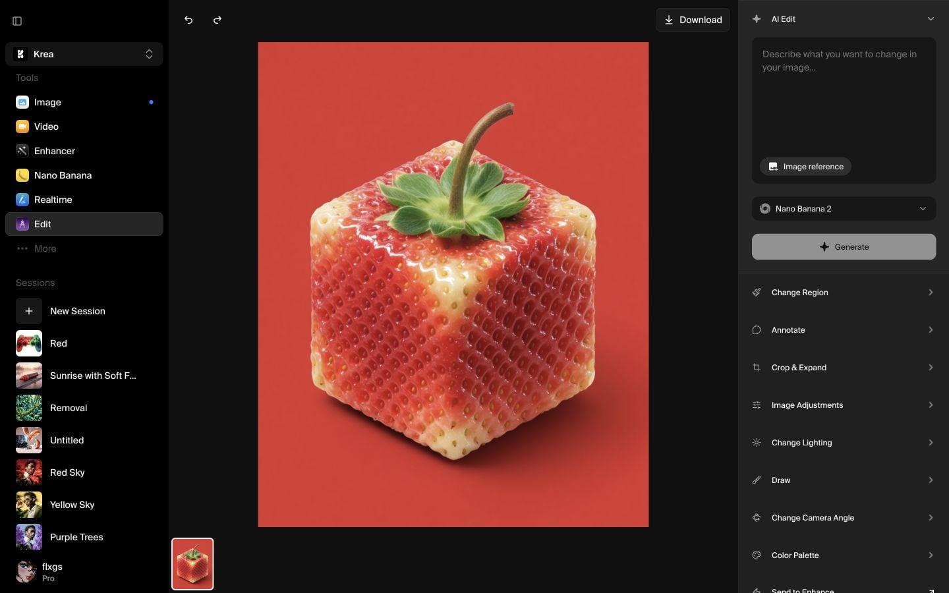Open the Red session

[x=84, y=343]
